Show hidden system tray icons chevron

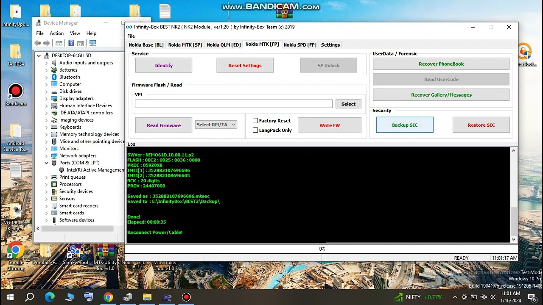click(455, 297)
